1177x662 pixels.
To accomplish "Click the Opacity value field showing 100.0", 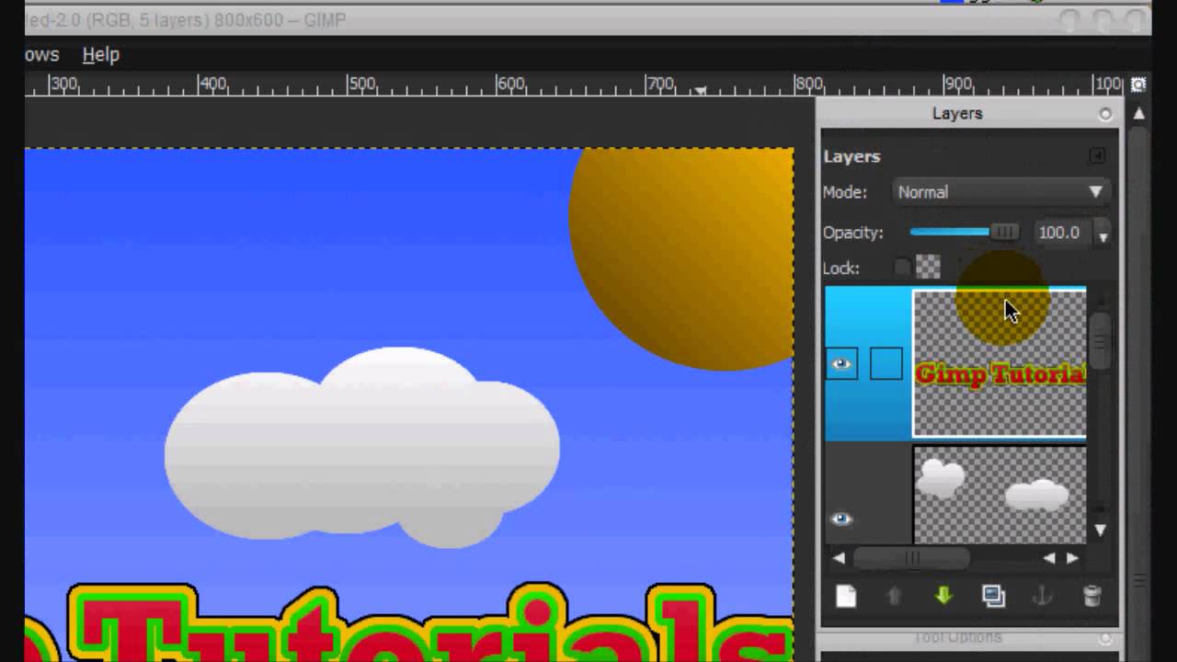I will 1063,233.
